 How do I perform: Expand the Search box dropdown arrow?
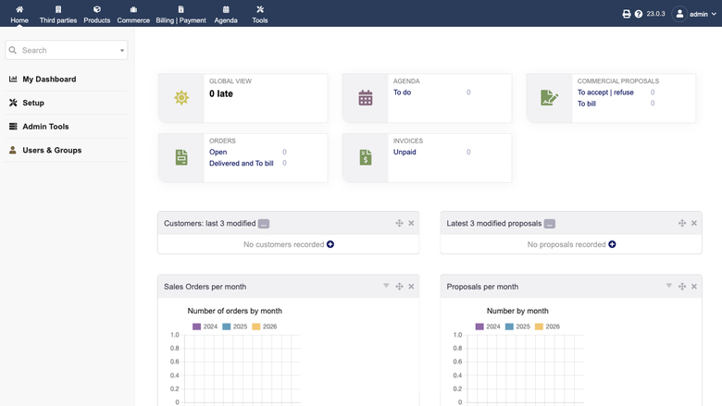tap(122, 51)
